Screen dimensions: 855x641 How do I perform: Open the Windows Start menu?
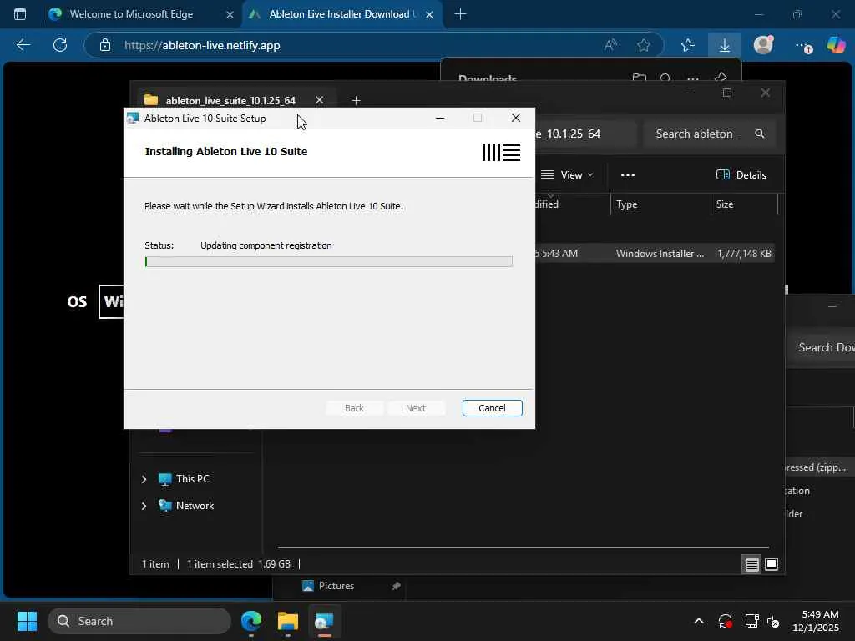click(x=27, y=621)
